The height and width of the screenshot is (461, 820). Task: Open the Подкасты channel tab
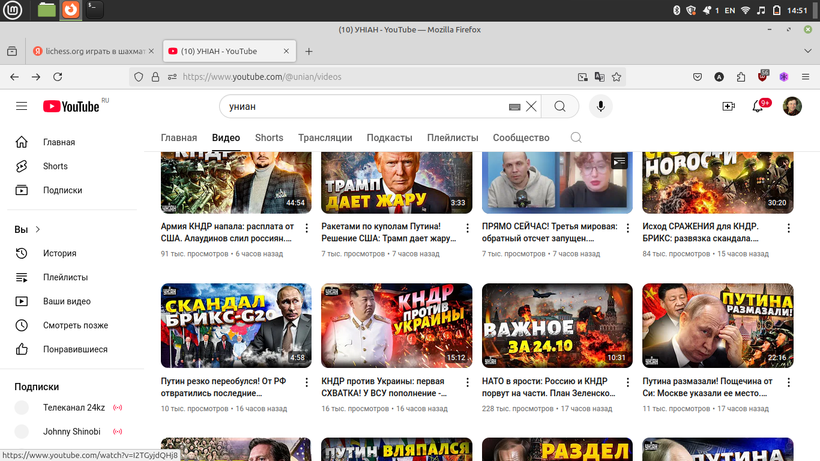390,137
